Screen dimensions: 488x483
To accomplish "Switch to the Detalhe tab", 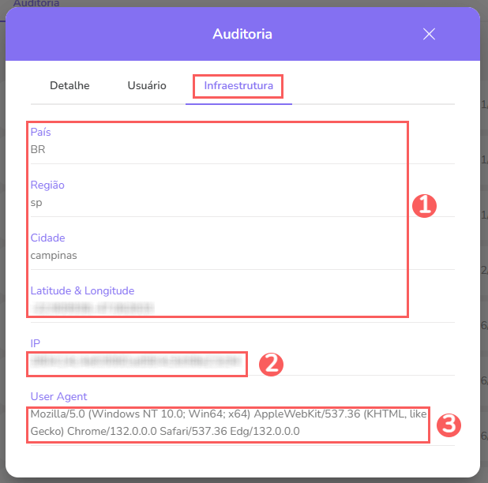I will click(x=69, y=85).
